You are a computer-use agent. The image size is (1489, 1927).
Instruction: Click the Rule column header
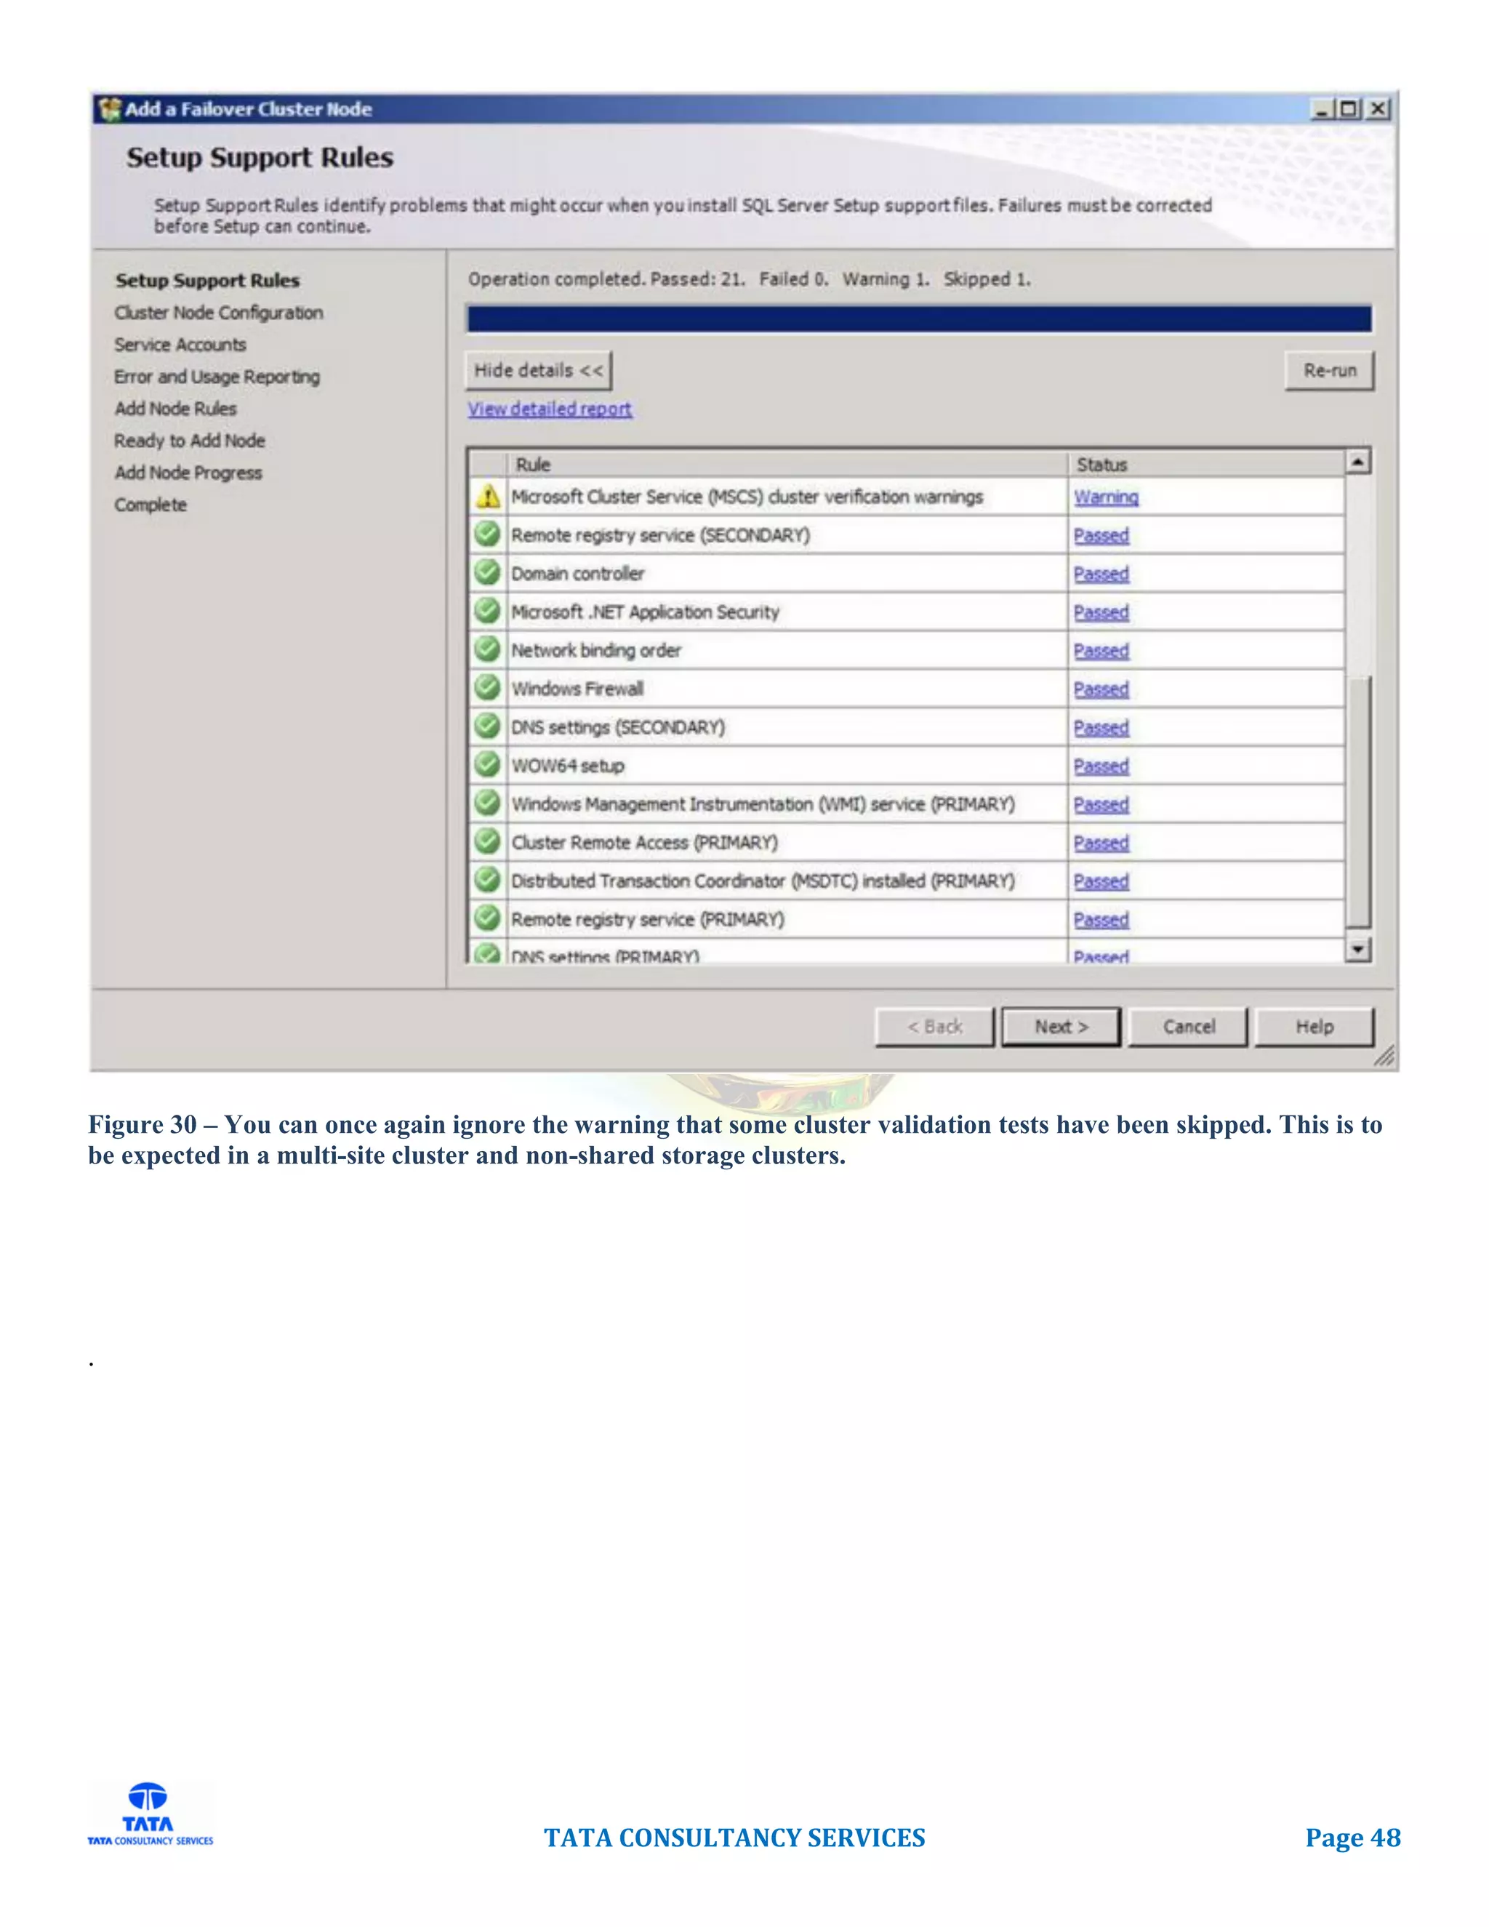coord(787,464)
